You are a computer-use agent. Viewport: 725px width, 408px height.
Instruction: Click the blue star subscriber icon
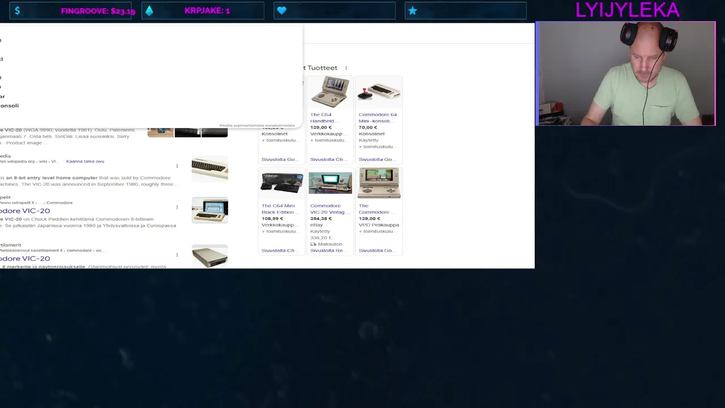pyautogui.click(x=412, y=11)
